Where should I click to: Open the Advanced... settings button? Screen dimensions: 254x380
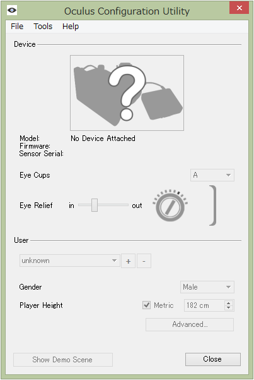(190, 324)
